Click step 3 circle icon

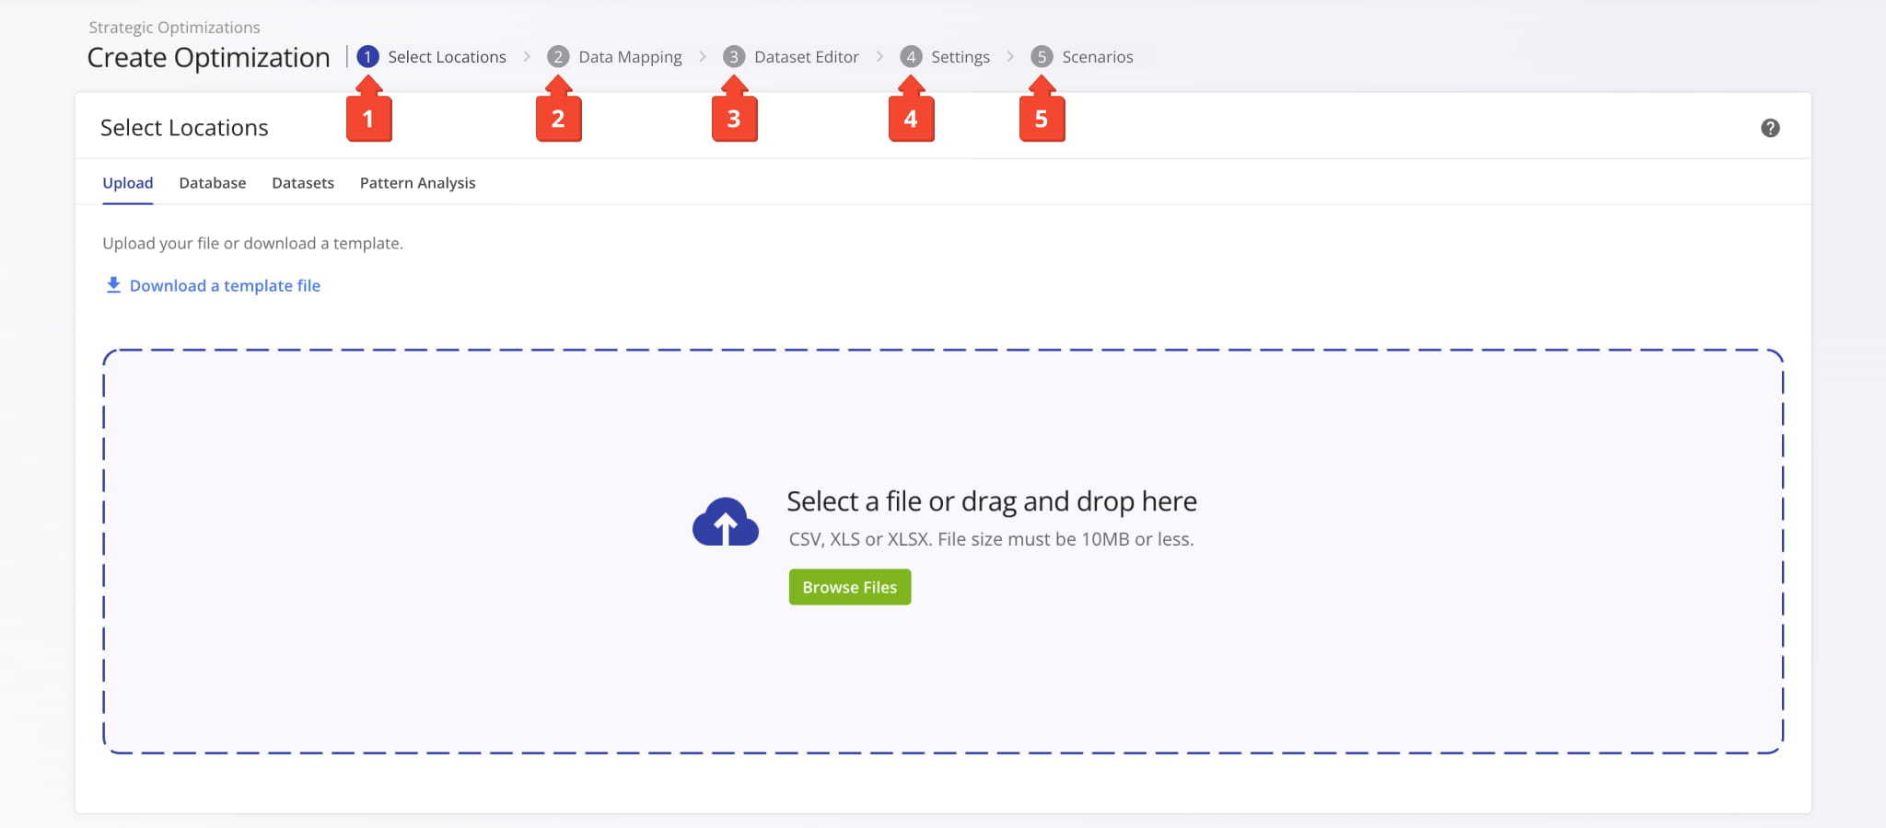pos(734,57)
